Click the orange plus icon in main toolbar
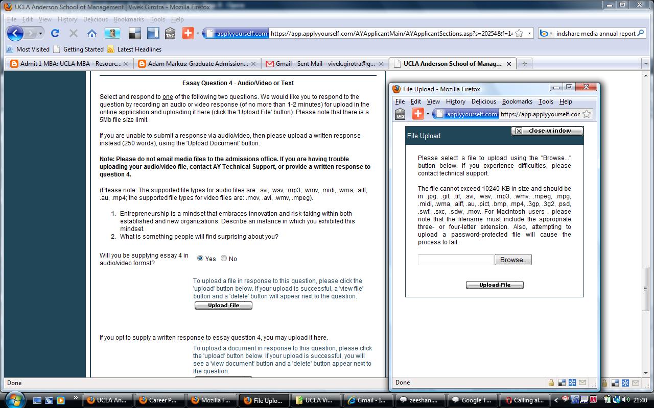Image resolution: width=654 pixels, height=408 pixels. pos(188,33)
